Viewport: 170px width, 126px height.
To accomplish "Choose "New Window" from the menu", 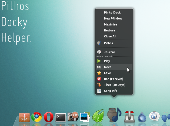I will 114,18.
